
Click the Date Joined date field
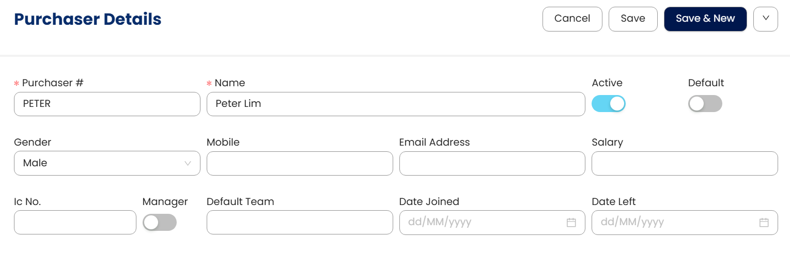(x=481, y=223)
